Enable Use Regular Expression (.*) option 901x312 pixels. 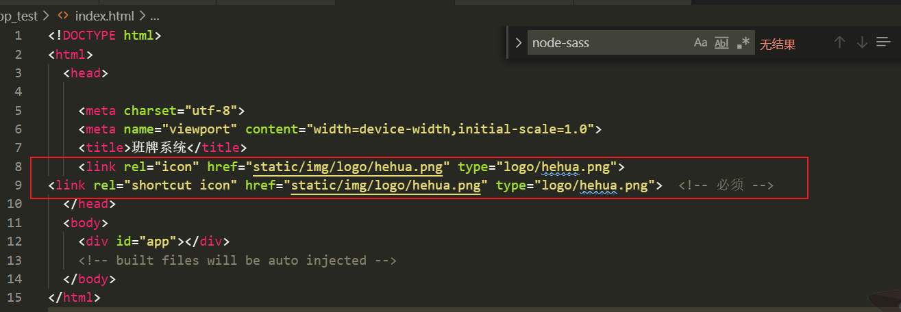(x=743, y=42)
